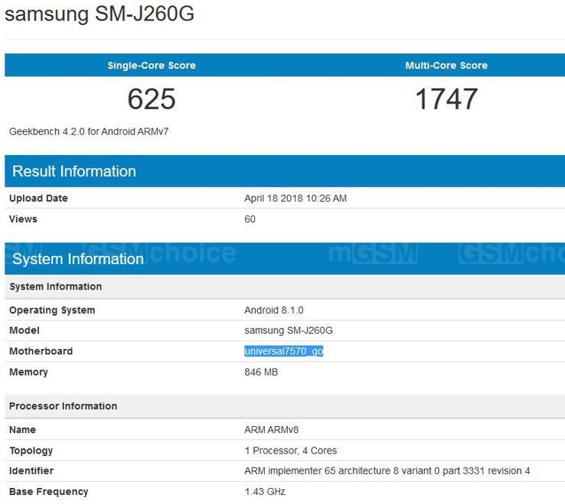
Task: Select the Upload Date label
Action: [x=38, y=199]
